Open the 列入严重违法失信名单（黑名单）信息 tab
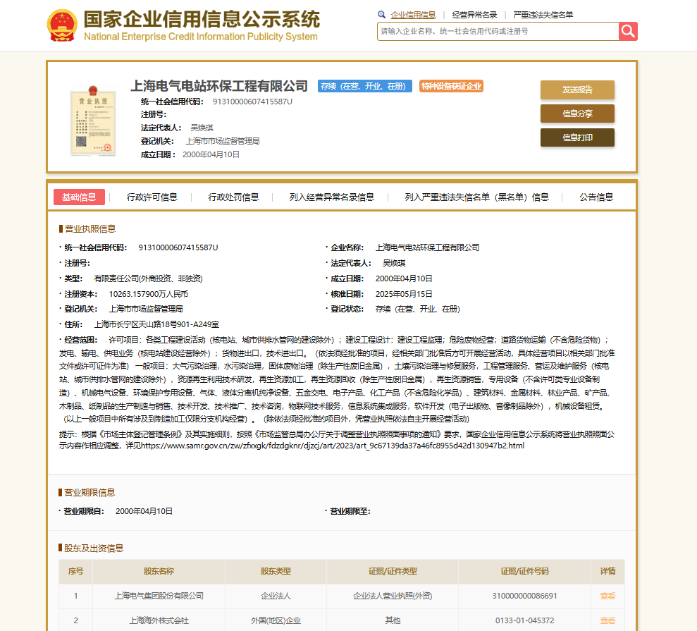The height and width of the screenshot is (631, 697). (x=476, y=197)
